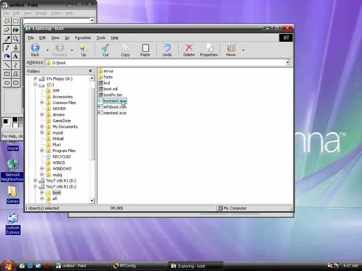Open the Tools menu

(101, 38)
